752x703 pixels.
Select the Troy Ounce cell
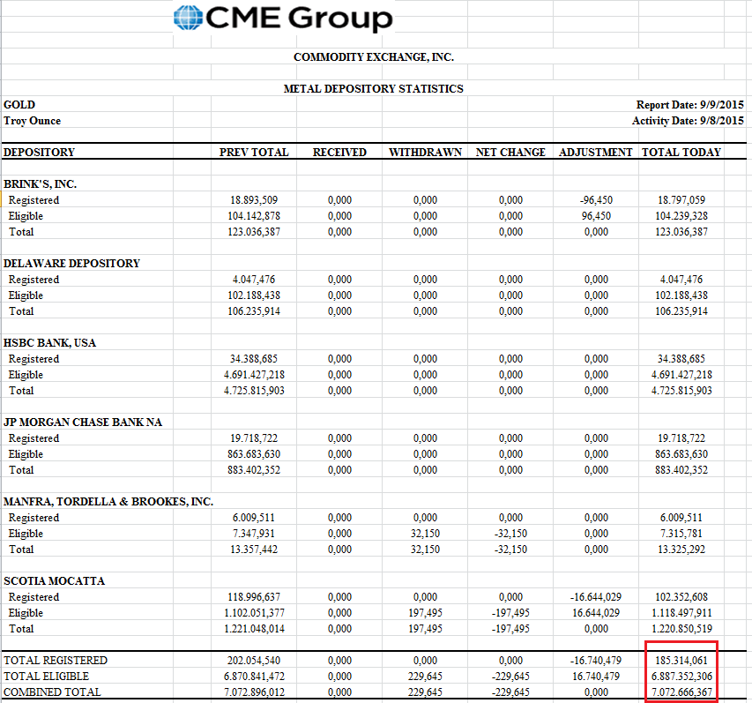tap(32, 121)
